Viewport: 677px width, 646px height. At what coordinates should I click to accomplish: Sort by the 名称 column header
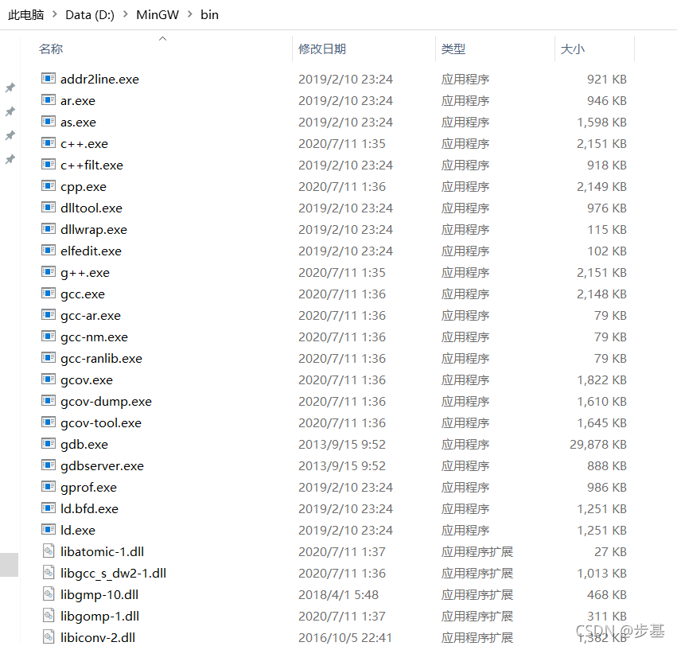51,49
